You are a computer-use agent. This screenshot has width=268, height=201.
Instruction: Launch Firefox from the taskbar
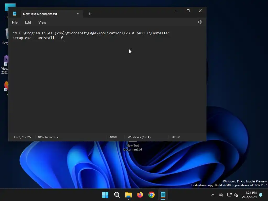[140, 195]
